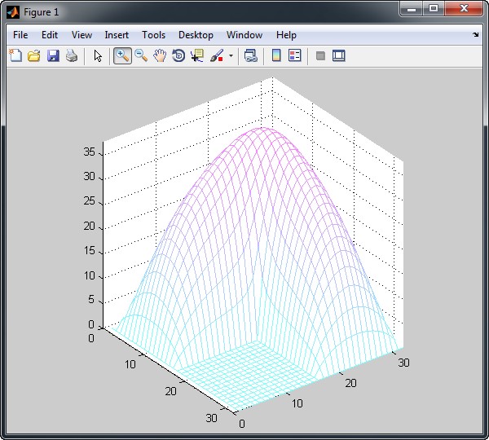
Task: Click the New Figure icon
Action: click(15, 56)
